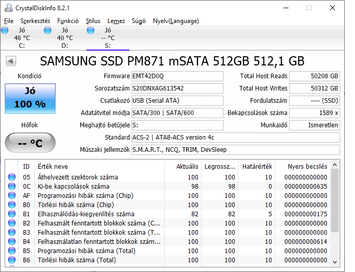This screenshot has width=355, height=272.
Task: Click the Fordulatszám value ---- (SSD)
Action: click(315, 101)
